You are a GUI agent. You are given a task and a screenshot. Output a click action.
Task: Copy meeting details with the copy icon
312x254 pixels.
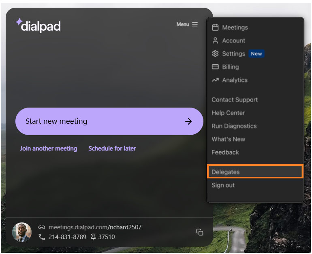pyautogui.click(x=200, y=232)
